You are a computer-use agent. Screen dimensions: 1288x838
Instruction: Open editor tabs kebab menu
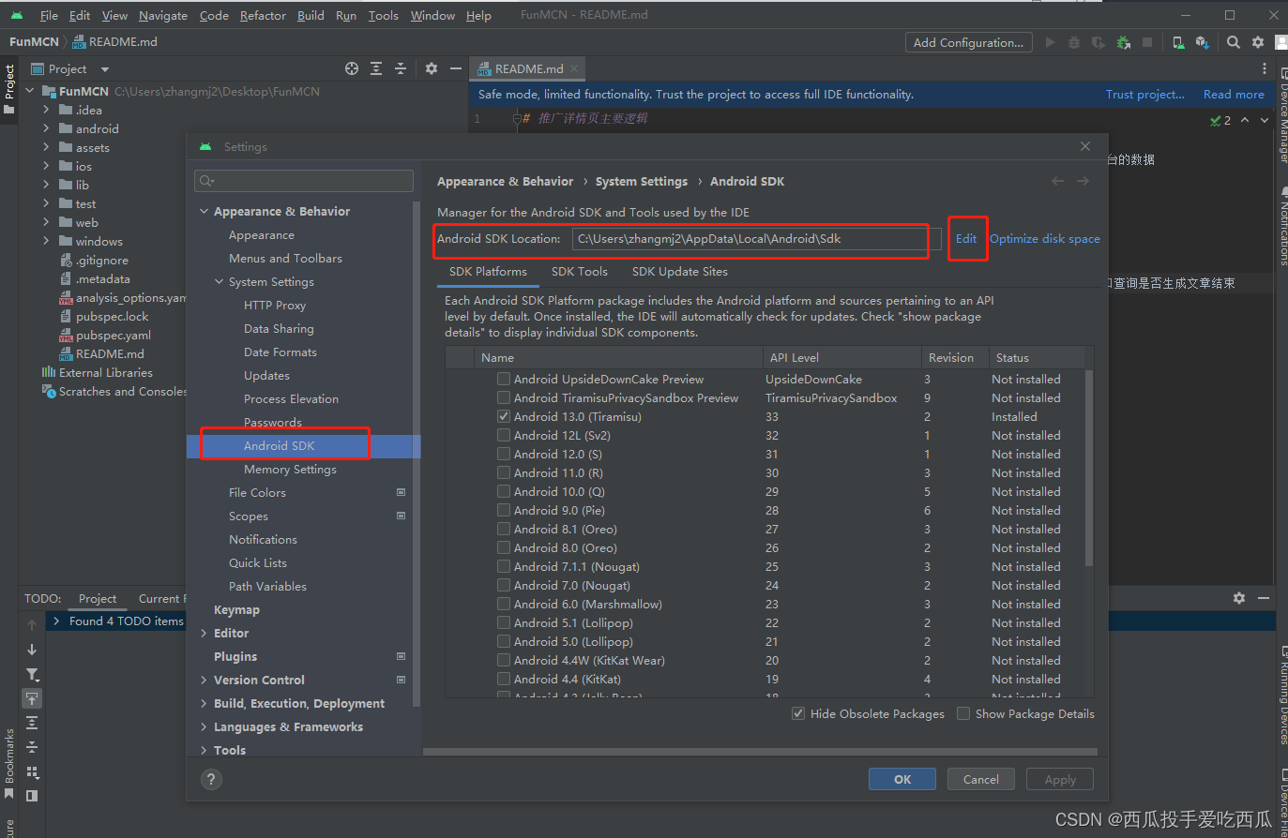[1265, 68]
